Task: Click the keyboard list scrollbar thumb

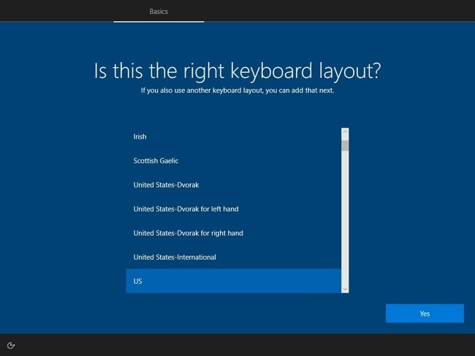Action: coord(345,145)
